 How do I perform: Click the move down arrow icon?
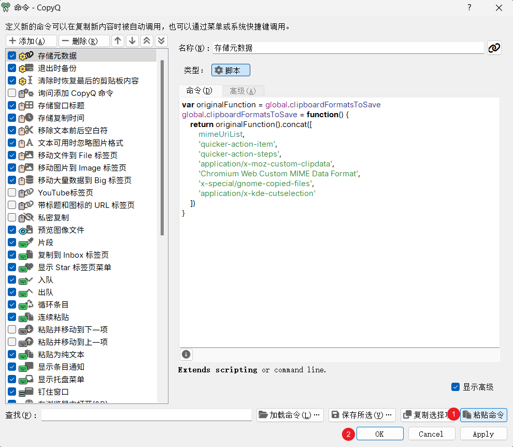[132, 41]
